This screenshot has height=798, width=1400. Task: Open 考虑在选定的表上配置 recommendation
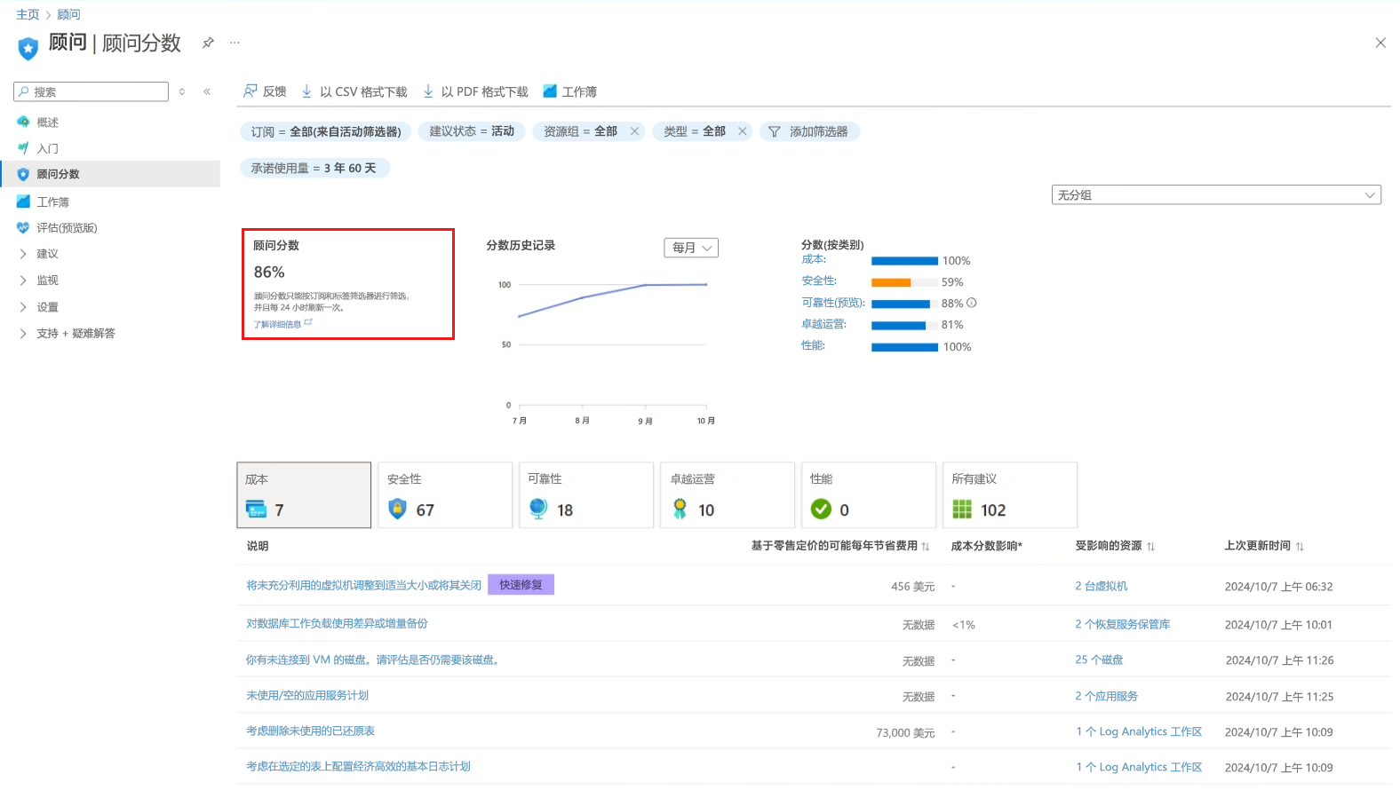pyautogui.click(x=358, y=767)
